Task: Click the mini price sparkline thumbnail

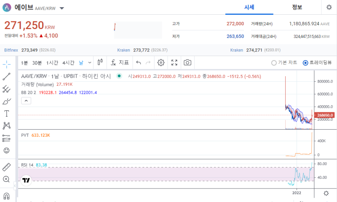Action: point(138,30)
